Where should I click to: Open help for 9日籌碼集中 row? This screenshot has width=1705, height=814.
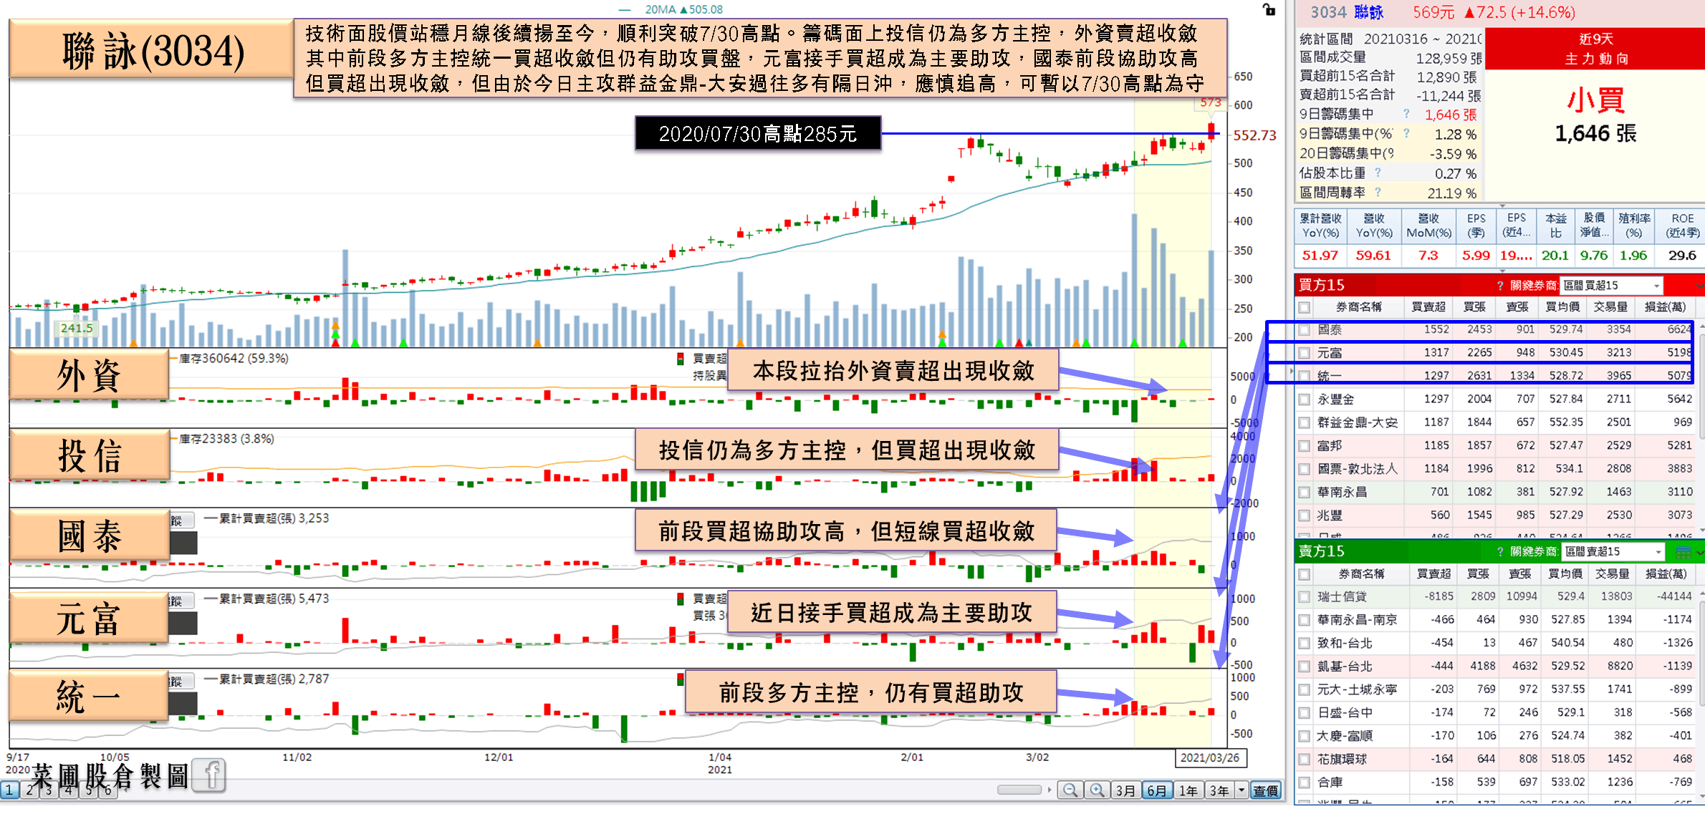(x=1406, y=114)
